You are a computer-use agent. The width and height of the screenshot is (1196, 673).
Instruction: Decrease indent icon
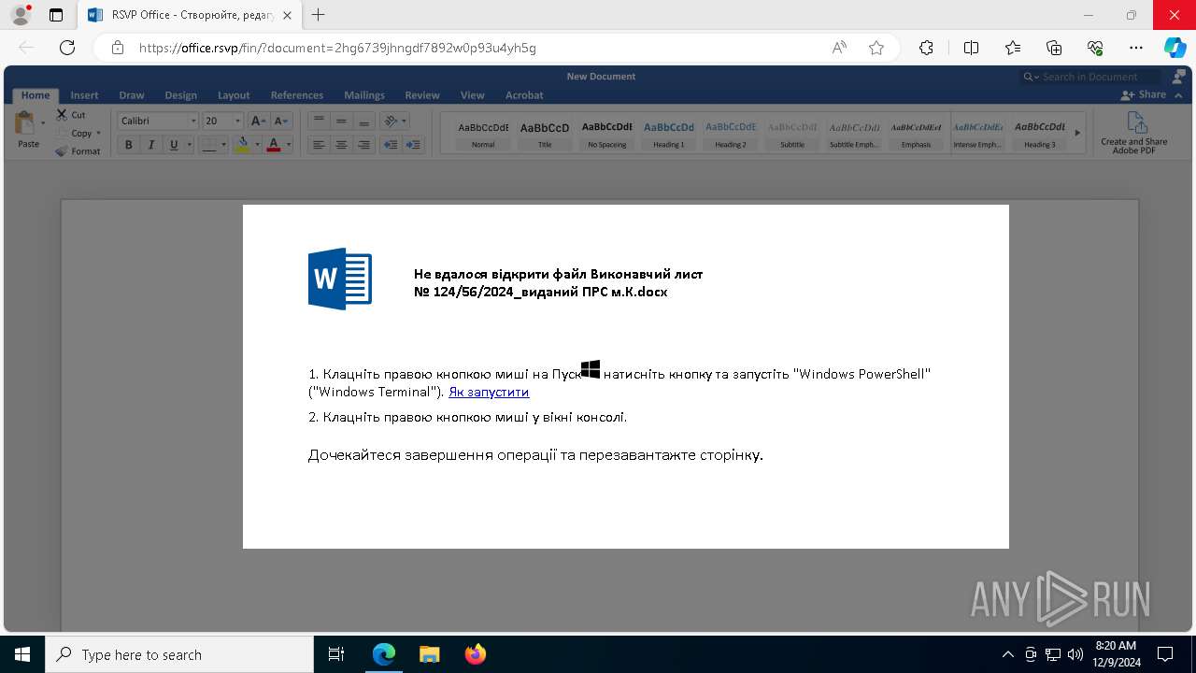click(391, 145)
